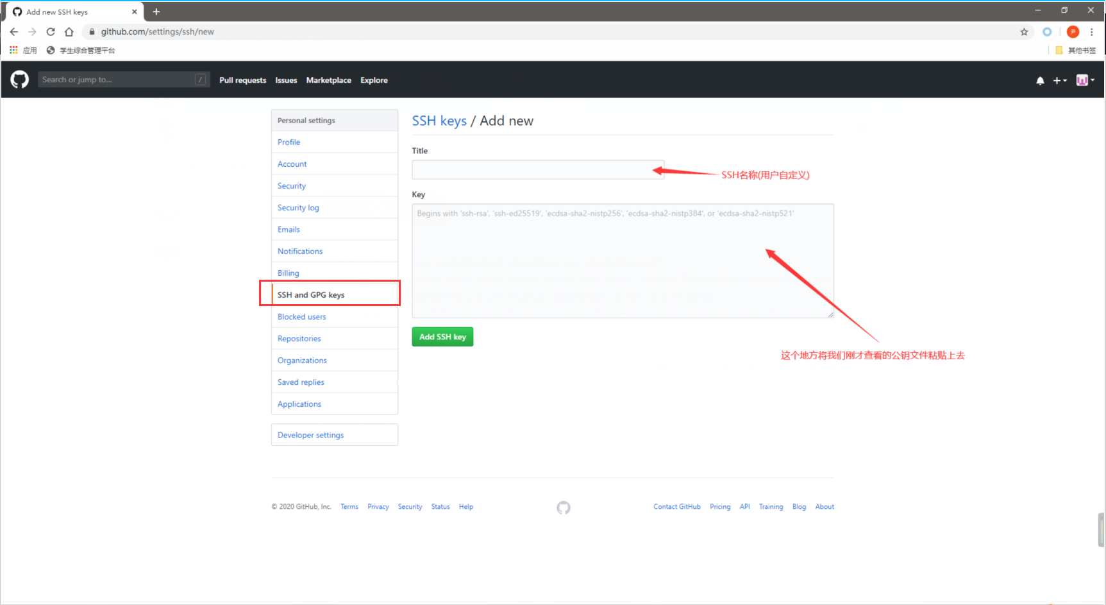The width and height of the screenshot is (1106, 605).
Task: Focus the Search or jump to field
Action: click(124, 80)
